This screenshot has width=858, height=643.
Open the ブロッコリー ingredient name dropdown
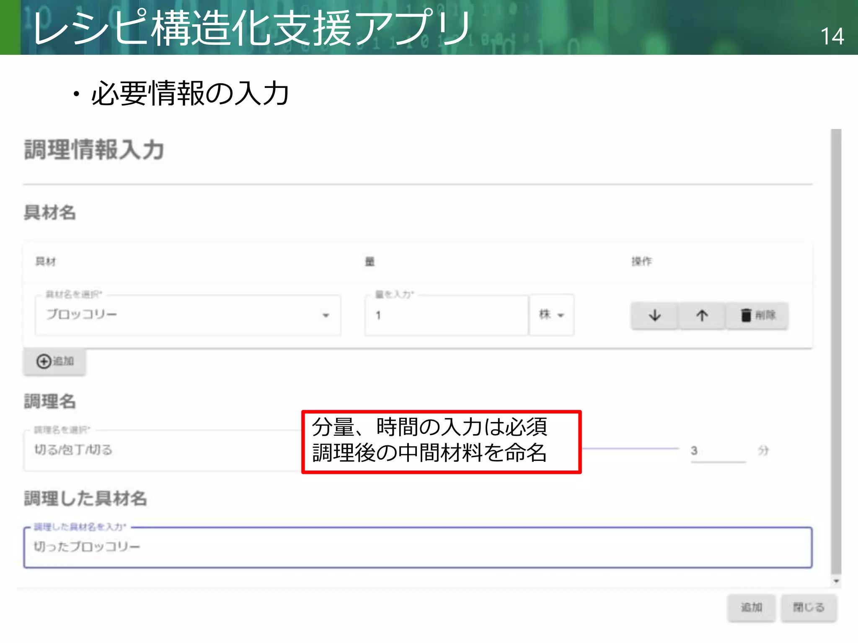click(188, 315)
